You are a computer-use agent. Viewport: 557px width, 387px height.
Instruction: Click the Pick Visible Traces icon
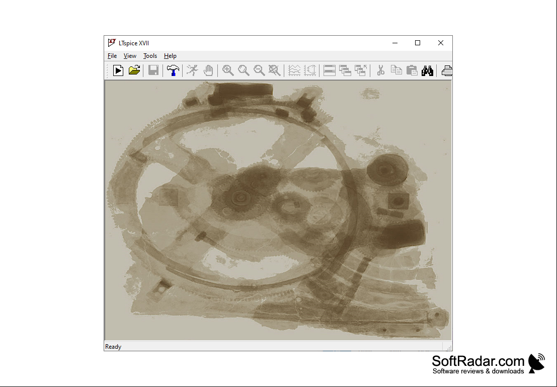[x=294, y=70]
